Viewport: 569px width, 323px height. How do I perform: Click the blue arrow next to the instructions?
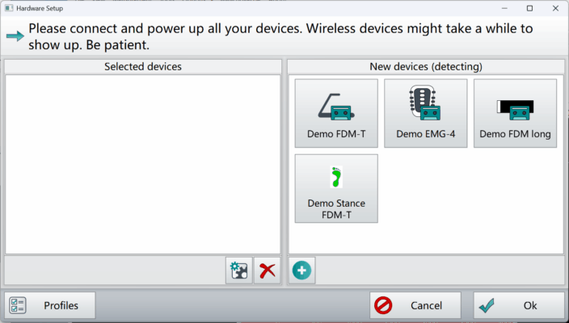[15, 36]
